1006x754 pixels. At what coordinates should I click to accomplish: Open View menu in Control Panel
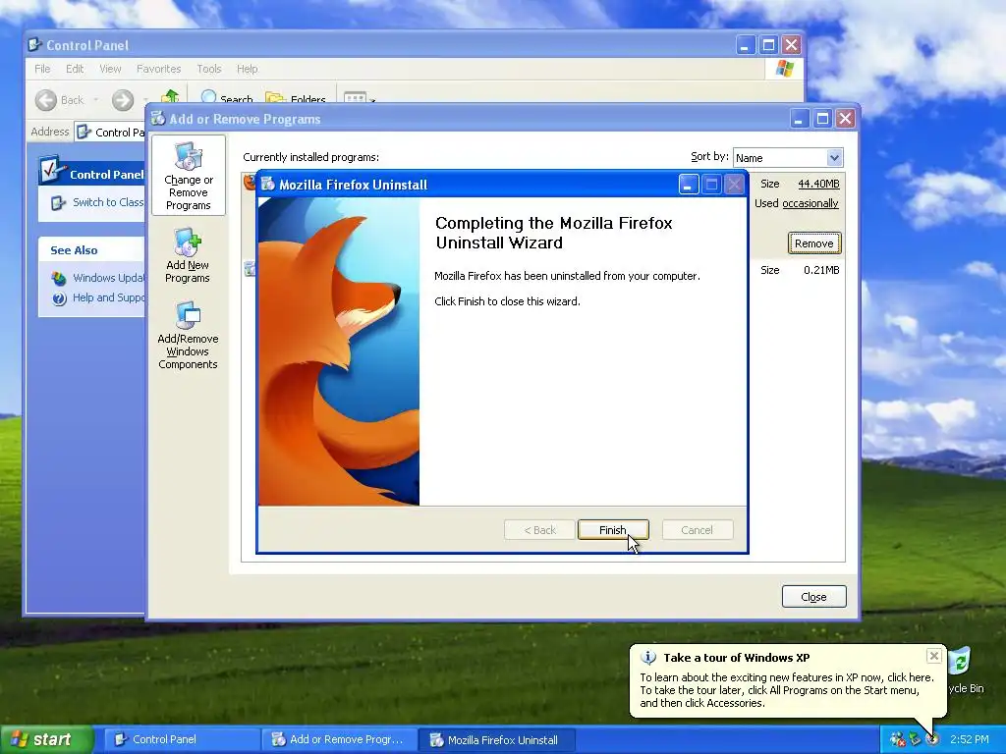click(x=110, y=69)
